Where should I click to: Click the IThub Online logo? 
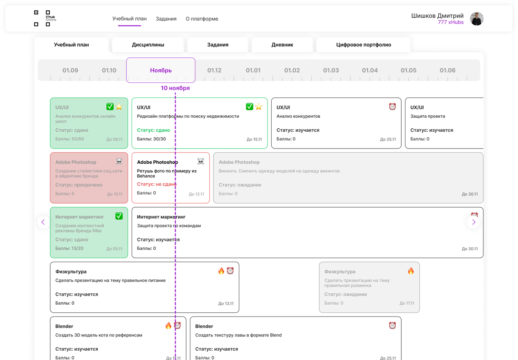tap(45, 19)
